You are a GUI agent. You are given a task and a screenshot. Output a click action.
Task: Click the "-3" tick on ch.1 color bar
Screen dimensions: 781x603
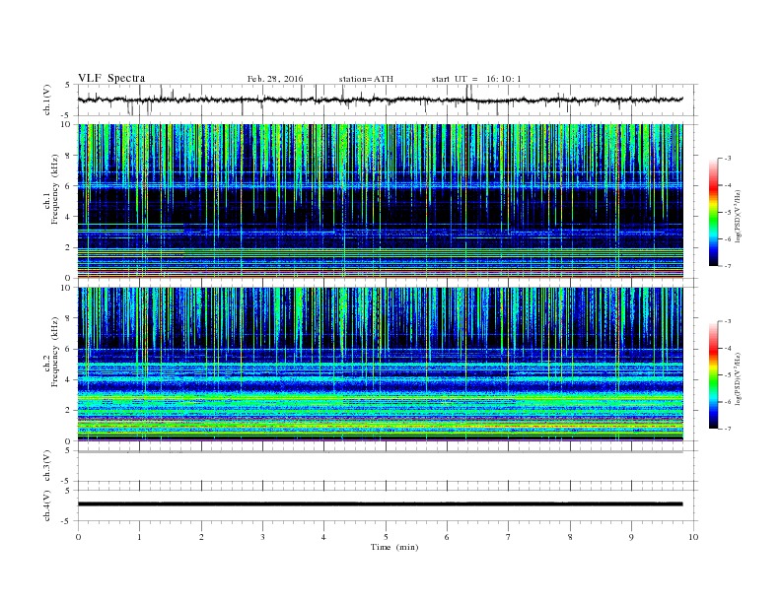pyautogui.click(x=728, y=159)
